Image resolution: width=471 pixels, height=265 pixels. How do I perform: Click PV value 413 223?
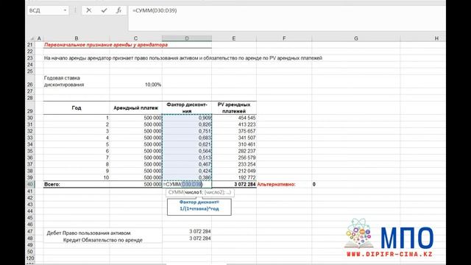(x=234, y=124)
